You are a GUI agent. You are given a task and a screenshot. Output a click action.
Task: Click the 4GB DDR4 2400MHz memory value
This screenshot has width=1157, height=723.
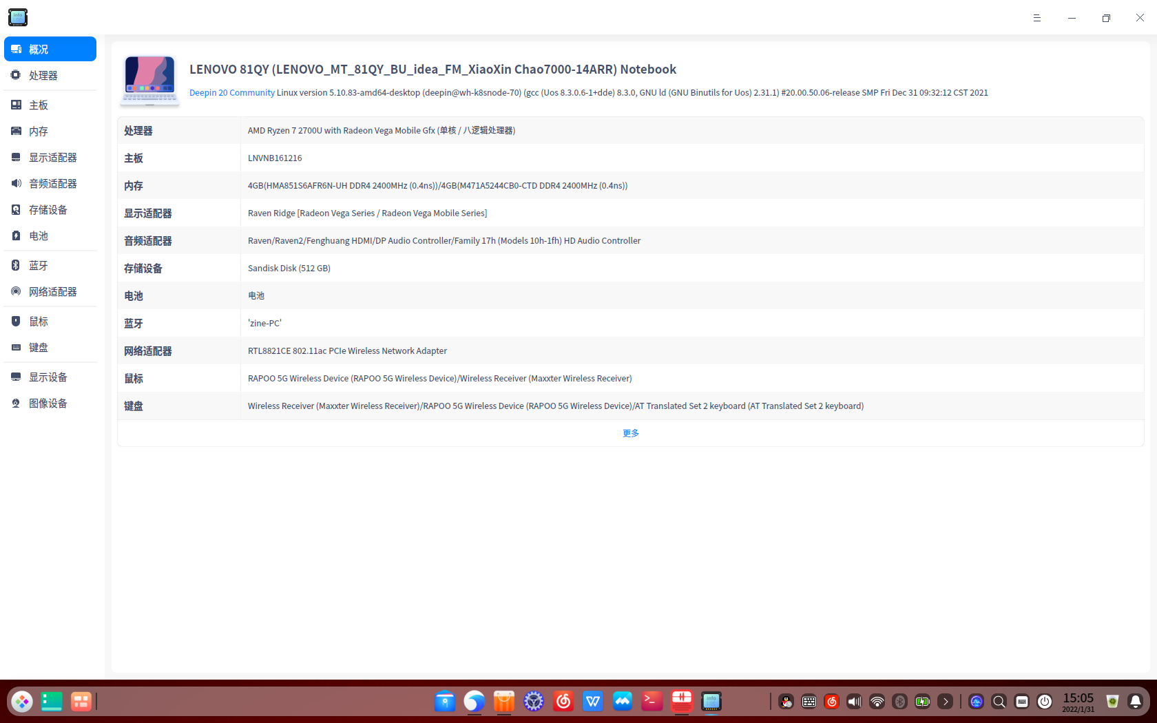(x=437, y=185)
